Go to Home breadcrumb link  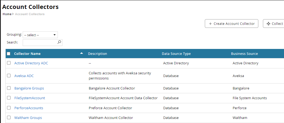tap(7, 14)
